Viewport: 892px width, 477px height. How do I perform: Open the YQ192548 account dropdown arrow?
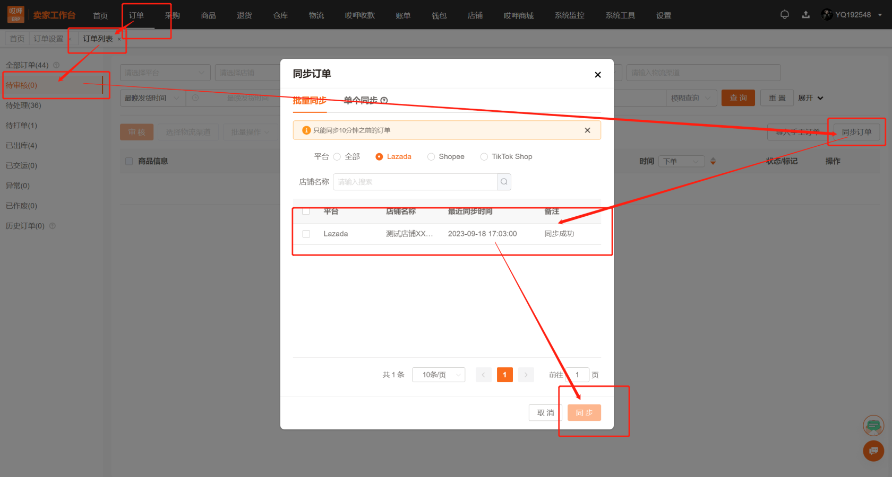point(880,15)
